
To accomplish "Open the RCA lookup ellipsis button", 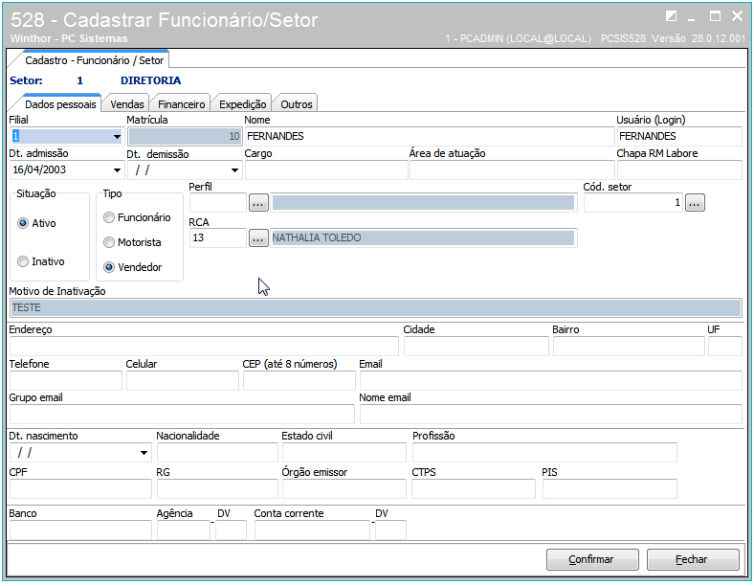I will (x=258, y=238).
